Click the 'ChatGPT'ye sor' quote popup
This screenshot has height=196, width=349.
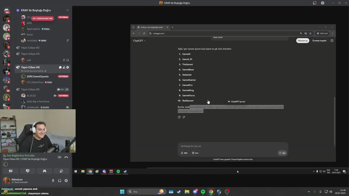236,102
